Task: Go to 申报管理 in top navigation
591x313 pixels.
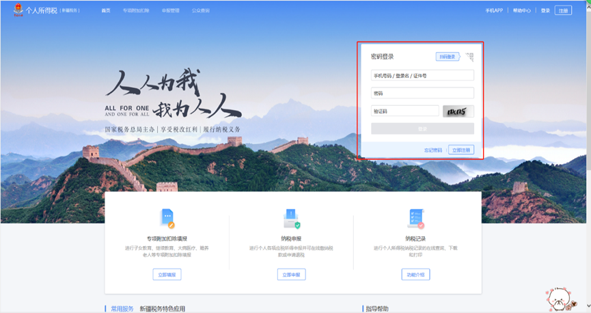Action: pos(170,11)
